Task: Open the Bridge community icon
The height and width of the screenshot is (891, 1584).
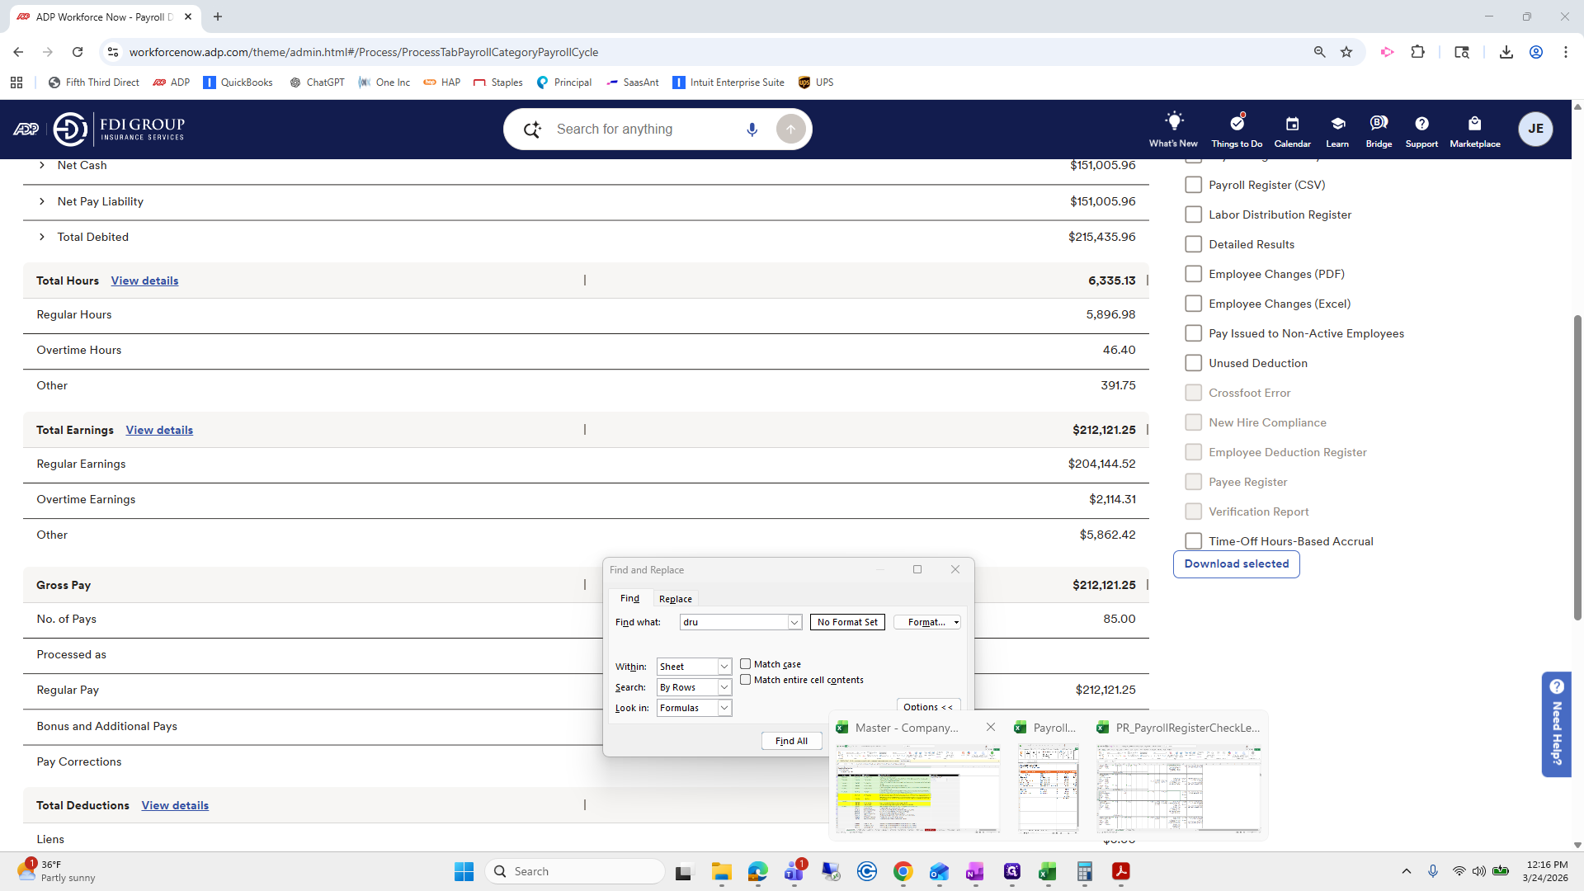Action: pyautogui.click(x=1379, y=124)
